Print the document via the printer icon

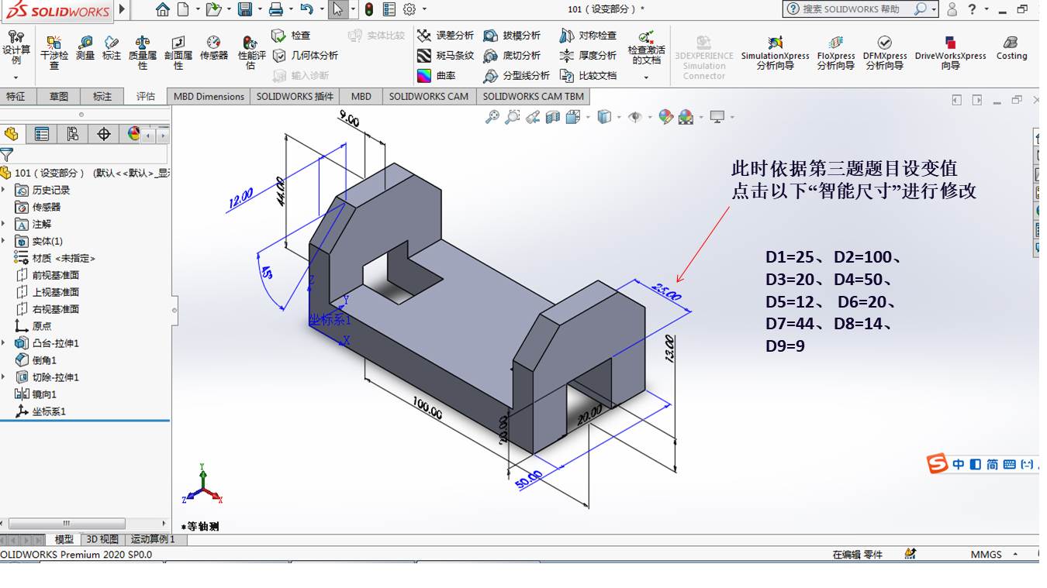tap(275, 9)
